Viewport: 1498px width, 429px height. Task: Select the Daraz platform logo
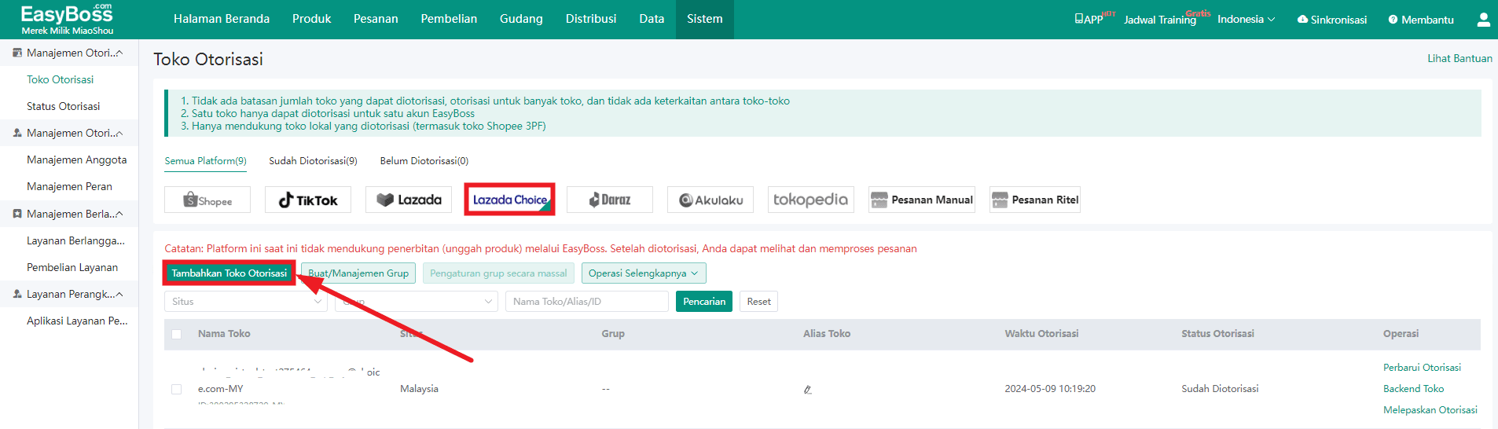[610, 200]
